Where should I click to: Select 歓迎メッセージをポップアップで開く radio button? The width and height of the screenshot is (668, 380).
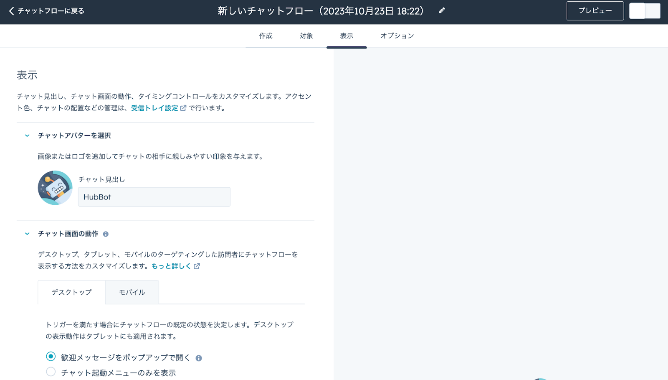pos(51,357)
